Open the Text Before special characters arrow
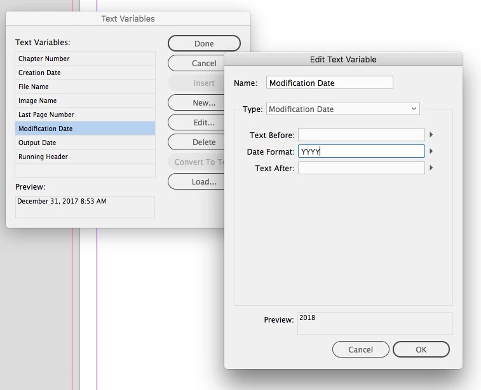 click(x=431, y=134)
